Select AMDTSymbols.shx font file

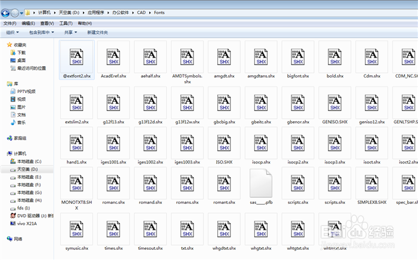coord(187,63)
